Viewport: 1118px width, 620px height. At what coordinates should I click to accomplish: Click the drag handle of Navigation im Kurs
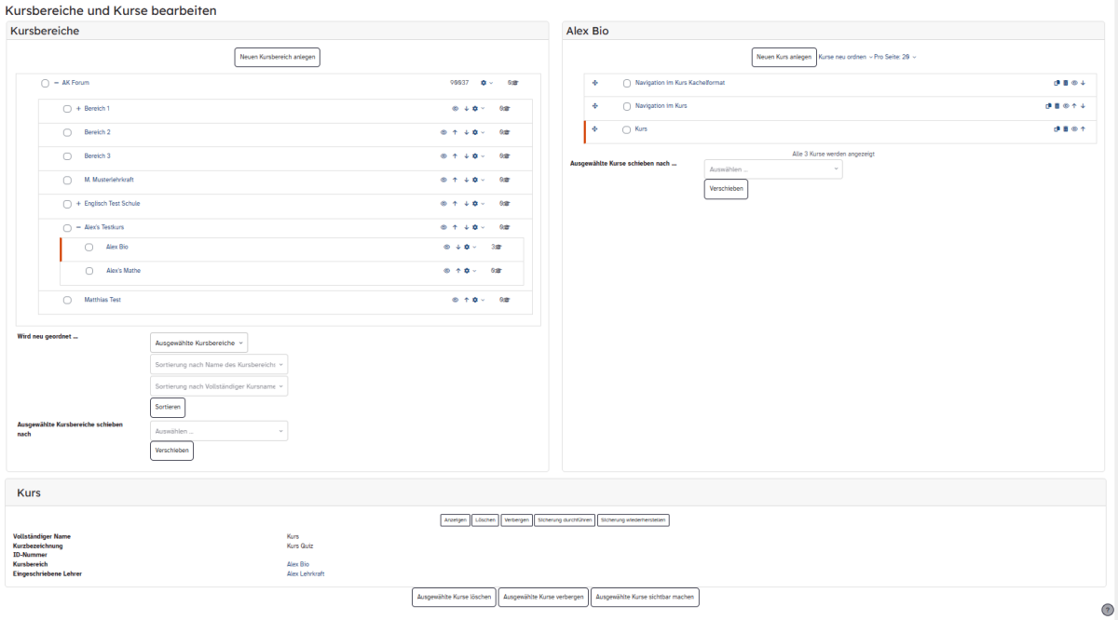pos(594,106)
